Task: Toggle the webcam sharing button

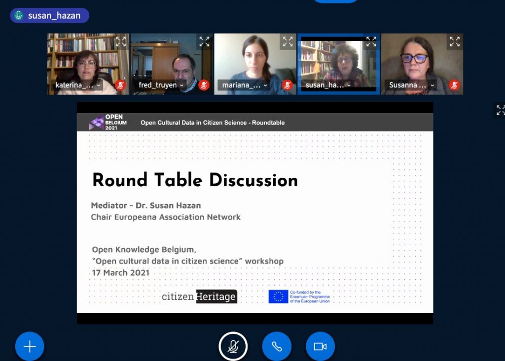Action: (x=320, y=346)
